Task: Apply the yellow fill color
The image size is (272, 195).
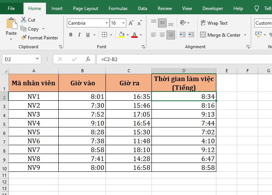Action: pyautogui.click(x=121, y=35)
